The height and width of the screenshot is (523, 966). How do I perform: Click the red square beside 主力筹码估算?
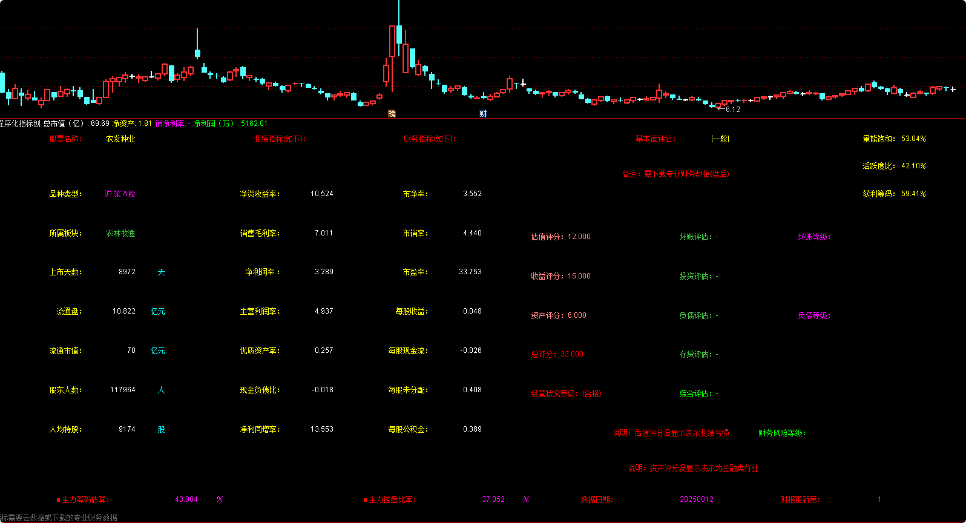pos(58,501)
